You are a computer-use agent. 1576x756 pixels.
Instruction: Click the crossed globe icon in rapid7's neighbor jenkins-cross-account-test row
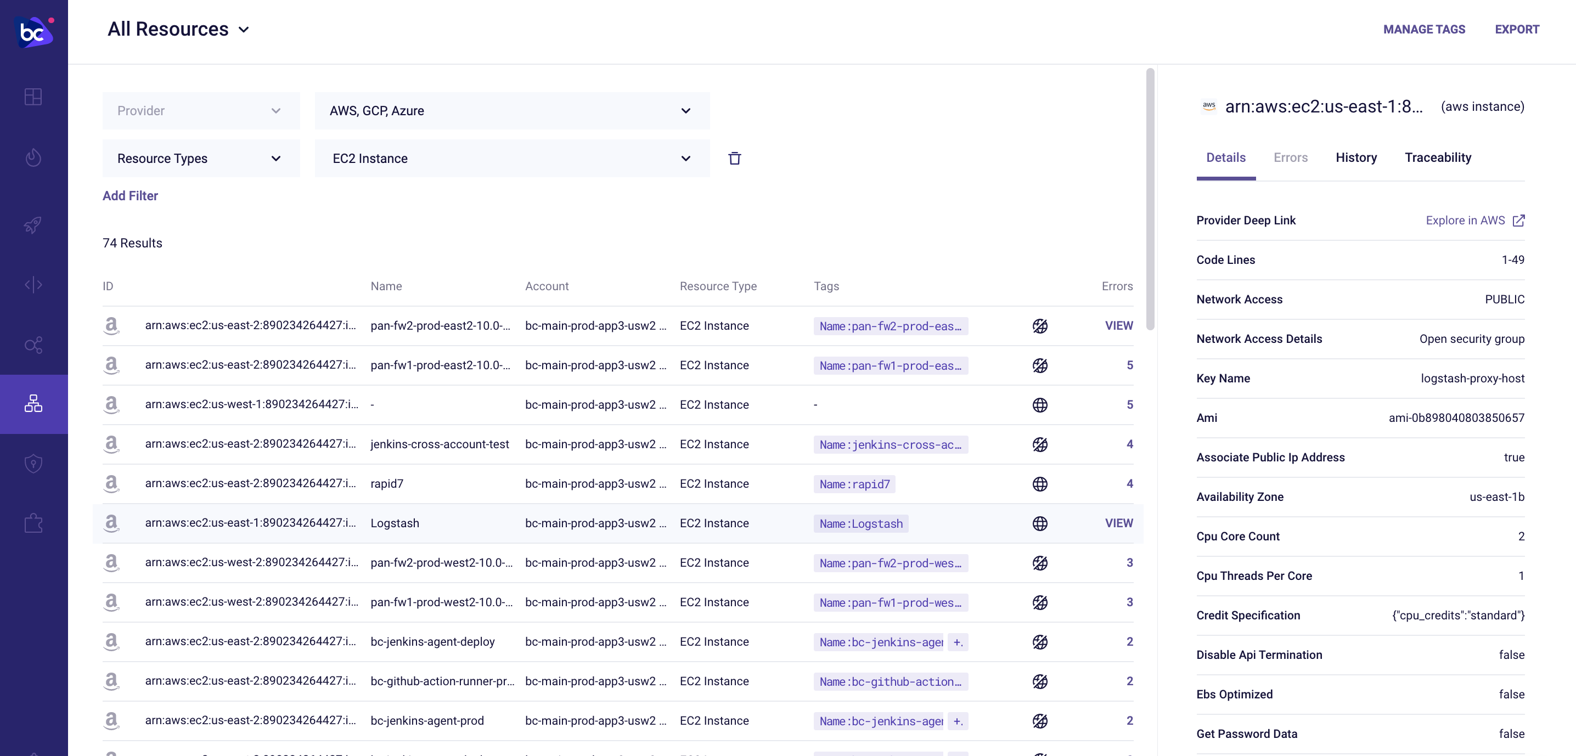[x=1039, y=445]
